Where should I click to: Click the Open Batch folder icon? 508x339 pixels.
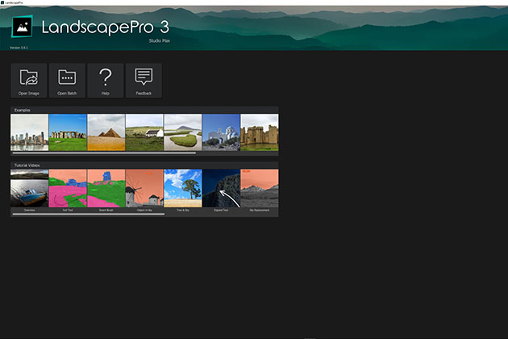[67, 77]
